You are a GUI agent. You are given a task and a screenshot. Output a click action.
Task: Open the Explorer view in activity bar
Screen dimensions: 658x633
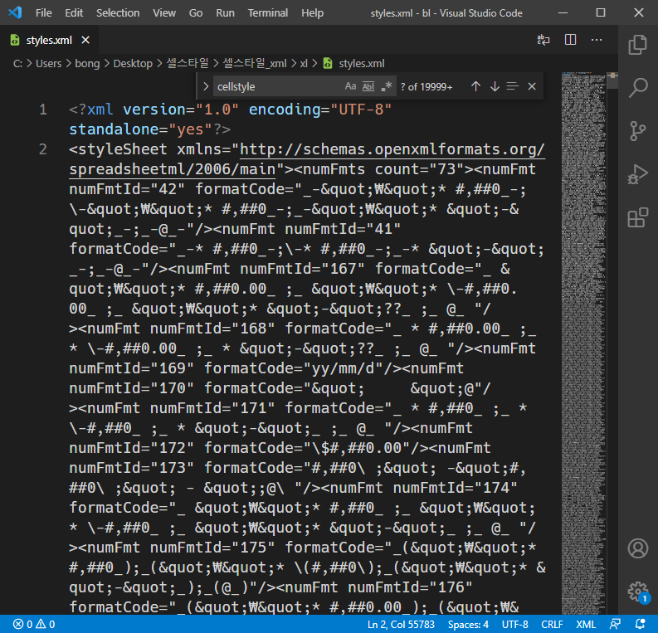tap(637, 44)
